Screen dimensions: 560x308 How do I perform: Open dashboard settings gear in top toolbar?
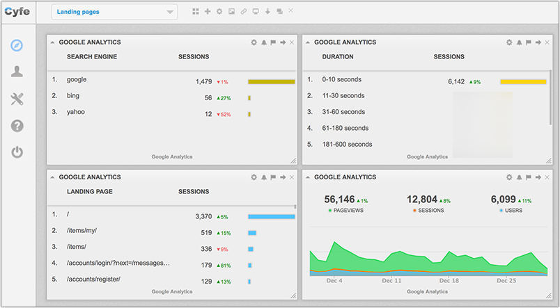219,11
